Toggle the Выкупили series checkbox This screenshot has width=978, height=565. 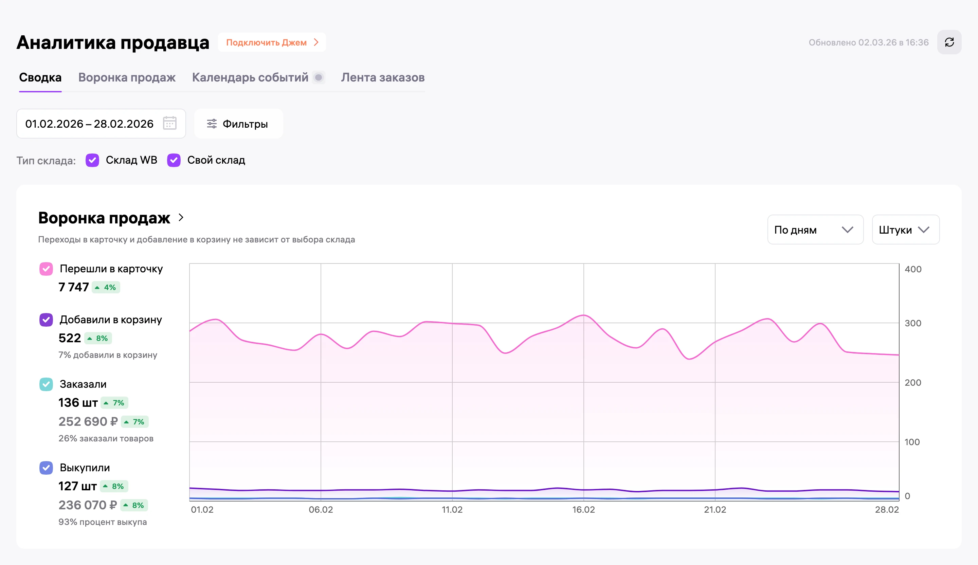(x=46, y=468)
